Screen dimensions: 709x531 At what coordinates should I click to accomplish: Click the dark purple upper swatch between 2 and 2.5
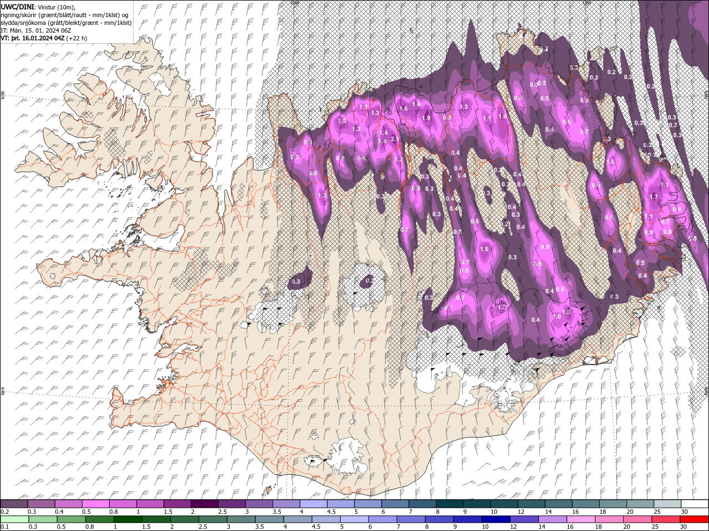click(204, 504)
